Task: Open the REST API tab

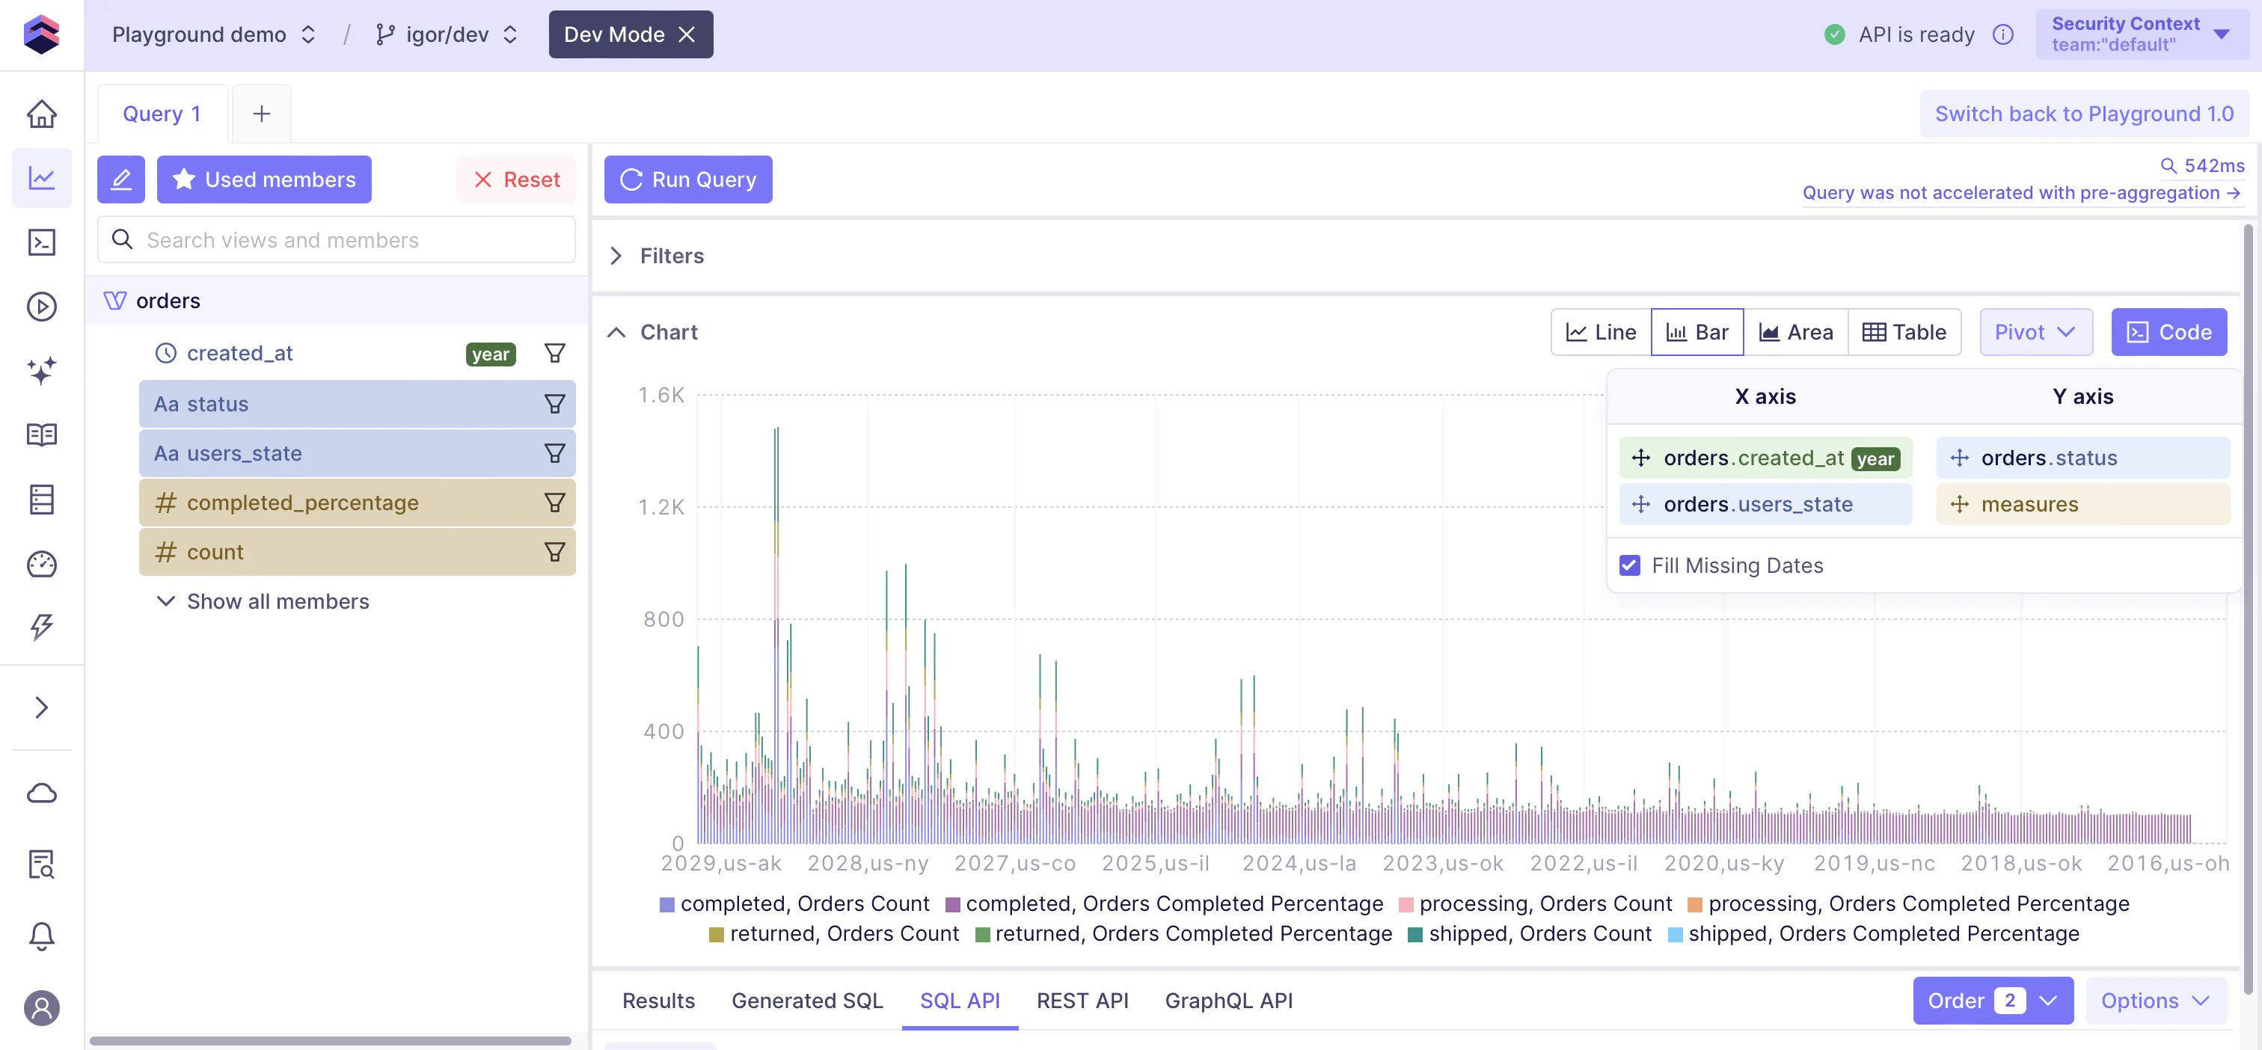Action: coord(1082,1001)
